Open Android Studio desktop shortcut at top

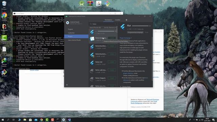(x=82, y=4)
